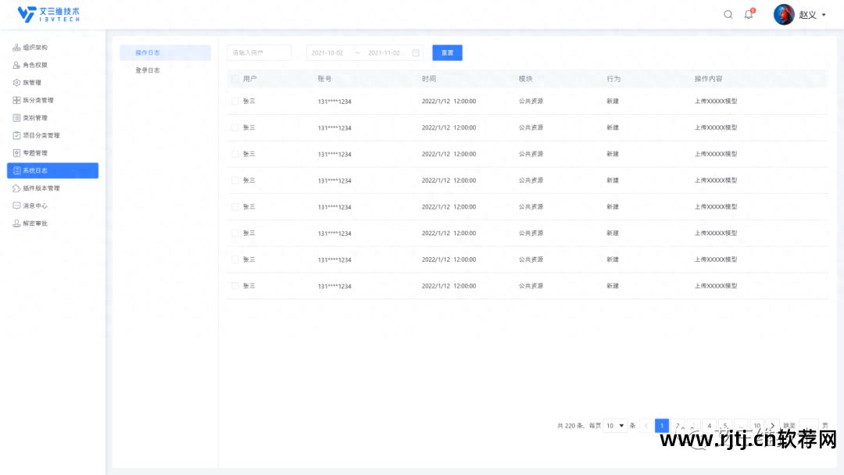Toggle the select-all checkbox in table header
Image resolution: width=844 pixels, height=475 pixels.
tap(235, 79)
